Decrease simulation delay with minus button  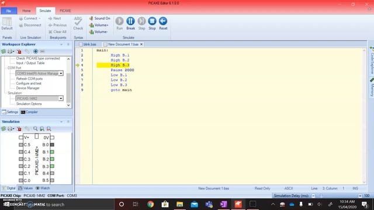tap(313, 196)
